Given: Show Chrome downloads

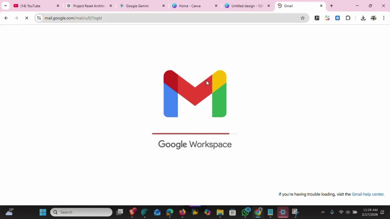Looking at the screenshot, I should coord(363,18).
